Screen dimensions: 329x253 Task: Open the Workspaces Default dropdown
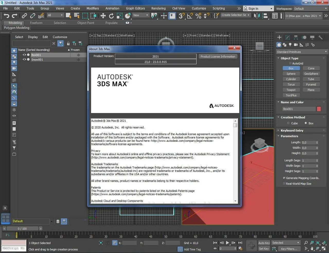[x=311, y=8]
